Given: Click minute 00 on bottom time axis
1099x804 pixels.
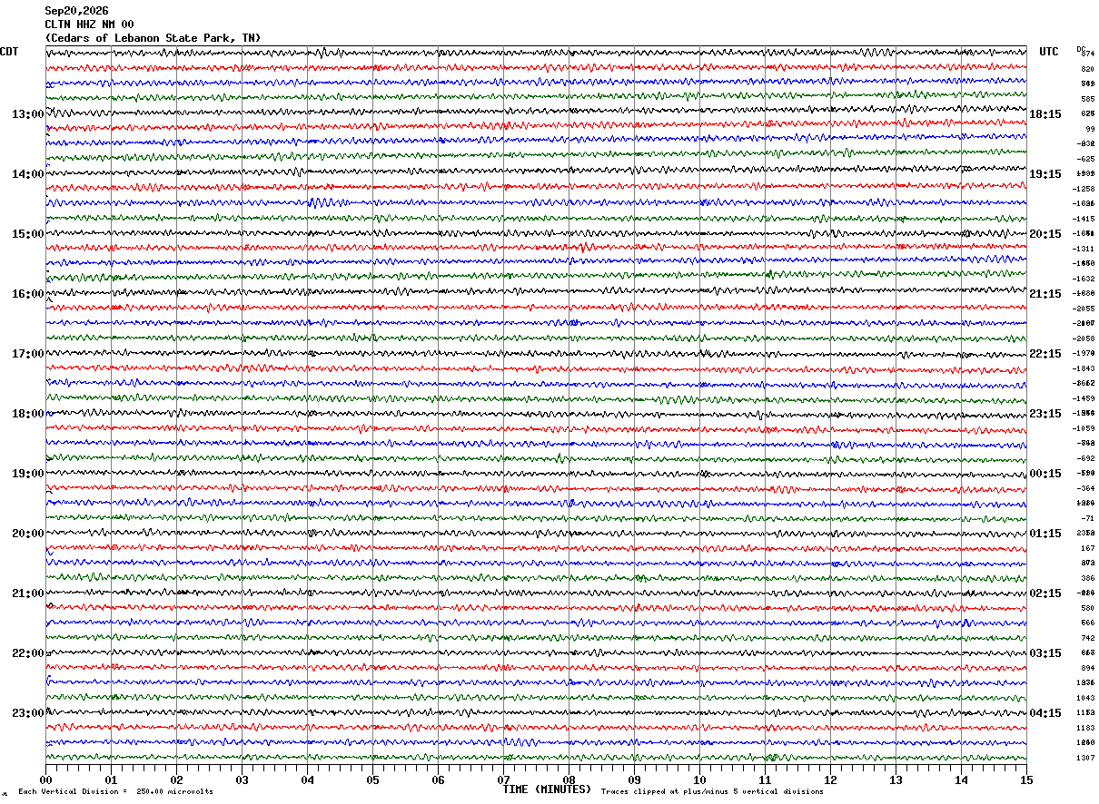Looking at the screenshot, I should pos(45,779).
